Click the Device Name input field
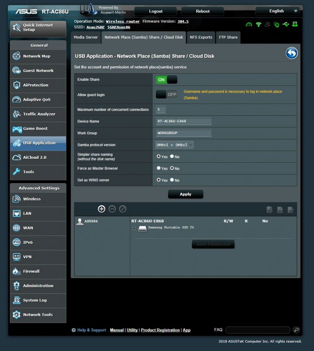 (184, 121)
